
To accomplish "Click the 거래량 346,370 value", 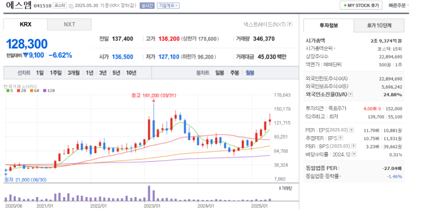I will 264,39.
